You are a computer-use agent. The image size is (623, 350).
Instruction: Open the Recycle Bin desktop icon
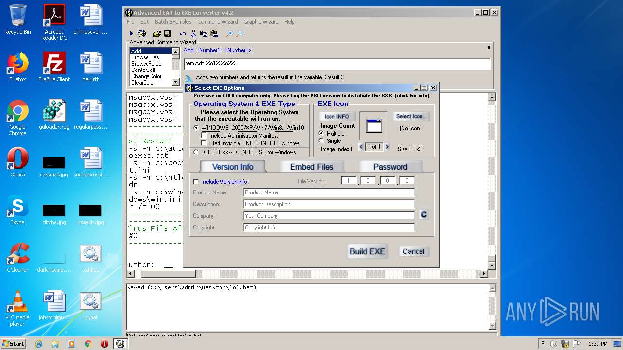point(18,20)
